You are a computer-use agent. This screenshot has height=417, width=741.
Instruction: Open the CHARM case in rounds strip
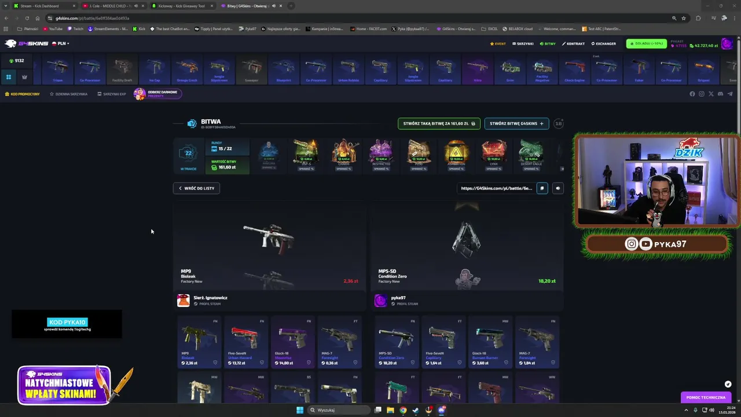[x=344, y=155]
